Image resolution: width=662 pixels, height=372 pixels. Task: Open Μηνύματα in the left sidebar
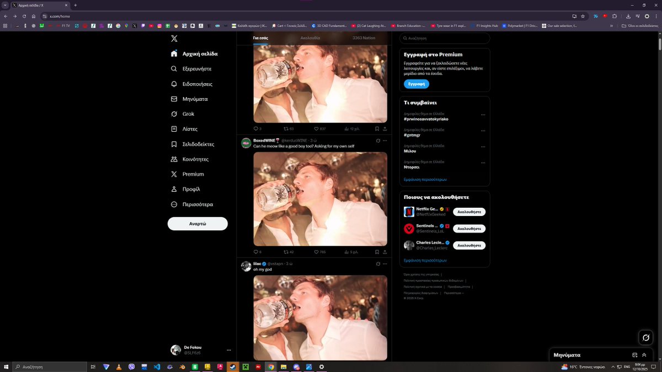(x=189, y=99)
